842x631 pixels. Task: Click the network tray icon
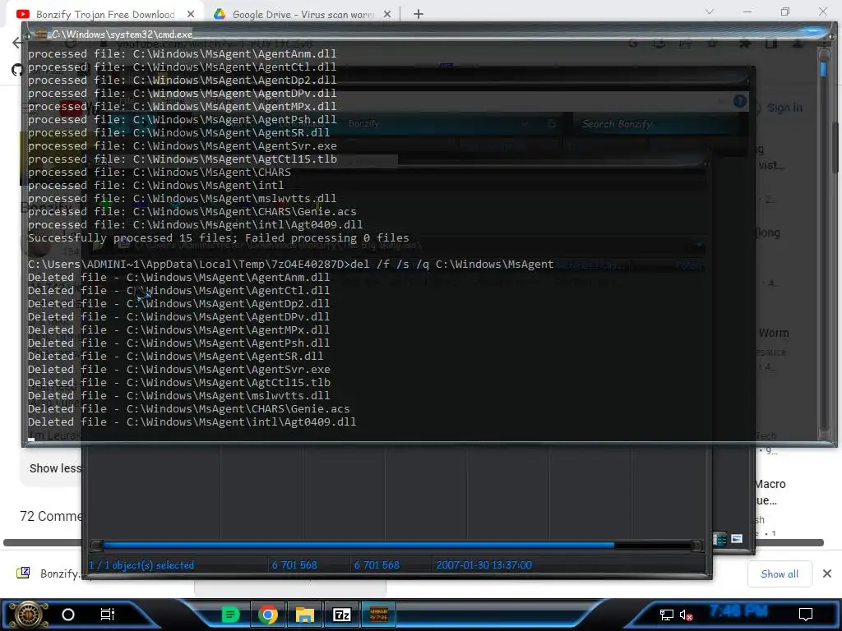(x=666, y=615)
